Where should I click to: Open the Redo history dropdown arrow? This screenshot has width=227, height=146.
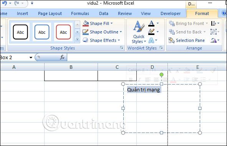(22, 3)
